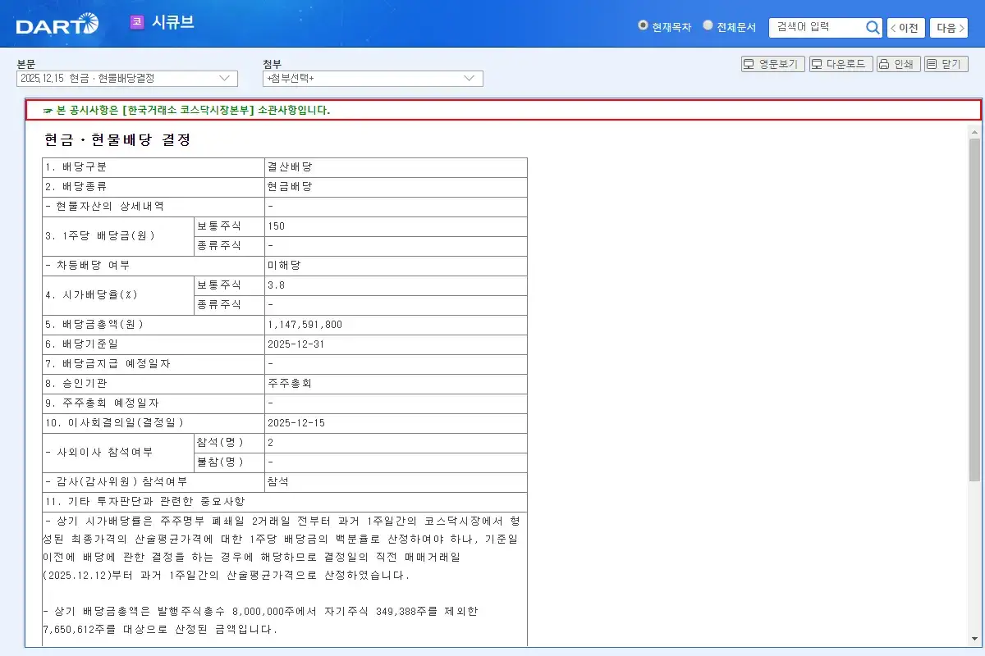The image size is (985, 656).
Task: Open the 본문 document dropdown
Action: point(127,78)
